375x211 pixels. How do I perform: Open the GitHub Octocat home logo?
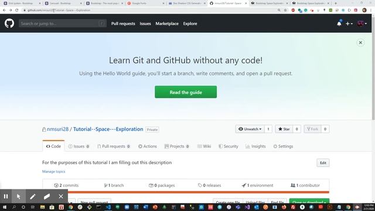tap(9, 23)
